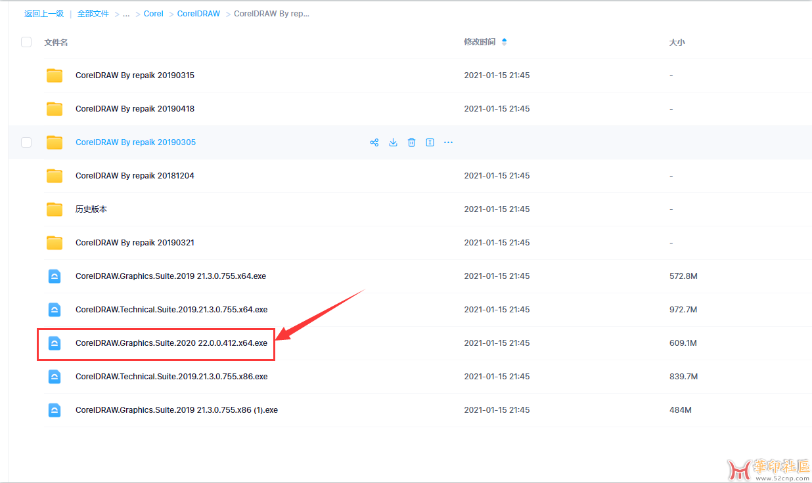The image size is (812, 483).
Task: Click modified date of 历史版本 row
Action: [x=497, y=209]
